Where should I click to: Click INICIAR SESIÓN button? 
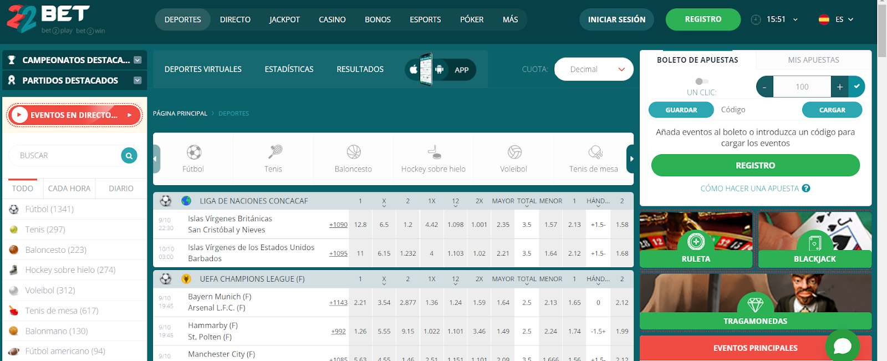pyautogui.click(x=616, y=19)
